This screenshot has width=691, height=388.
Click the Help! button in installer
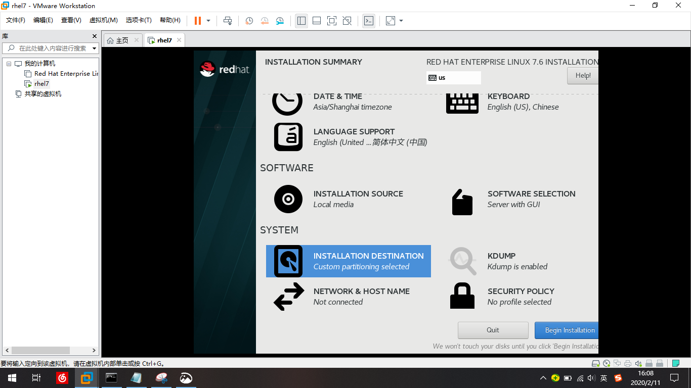583,76
